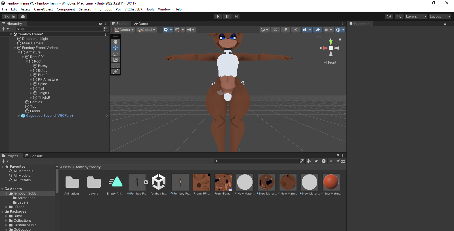Select the FrenniFem texture thumbnail
Image resolution: width=454 pixels, height=231 pixels.
point(223,184)
